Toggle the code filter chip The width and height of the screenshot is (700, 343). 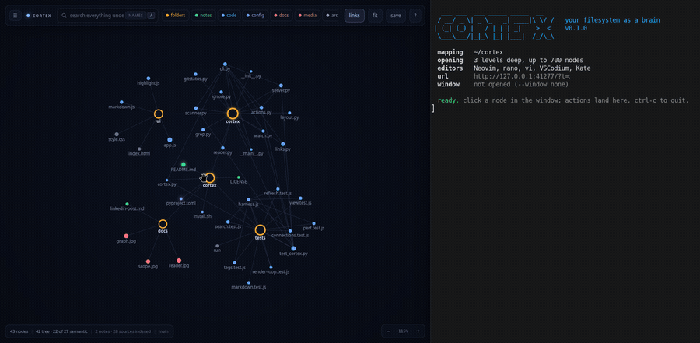point(229,16)
